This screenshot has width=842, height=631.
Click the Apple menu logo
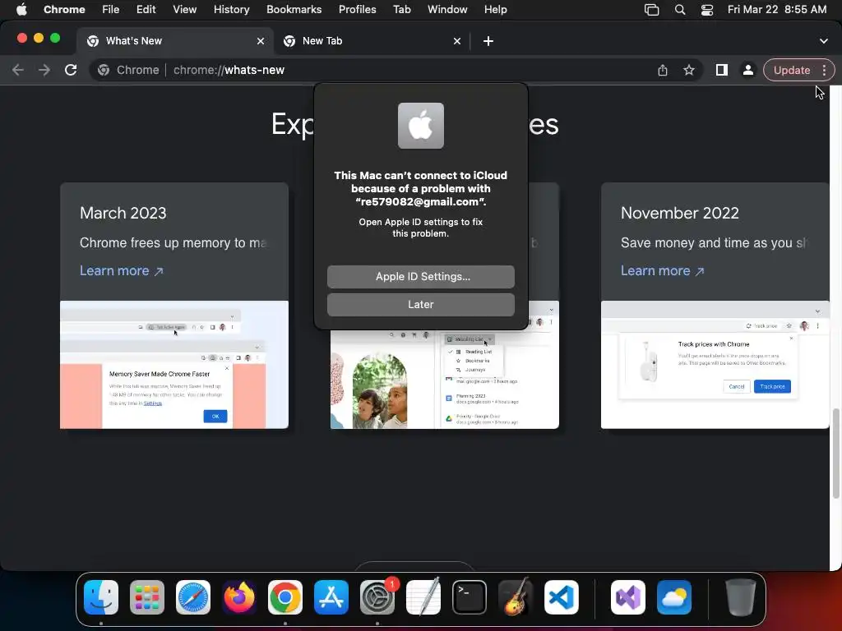pyautogui.click(x=21, y=10)
